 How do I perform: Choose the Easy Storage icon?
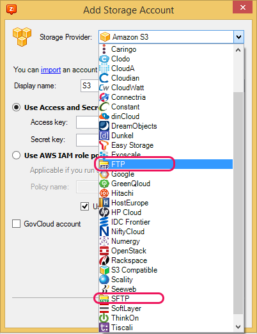[x=104, y=145]
